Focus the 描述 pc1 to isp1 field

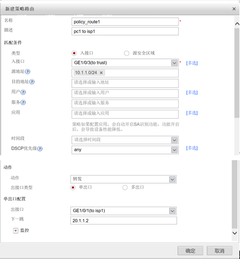125,31
